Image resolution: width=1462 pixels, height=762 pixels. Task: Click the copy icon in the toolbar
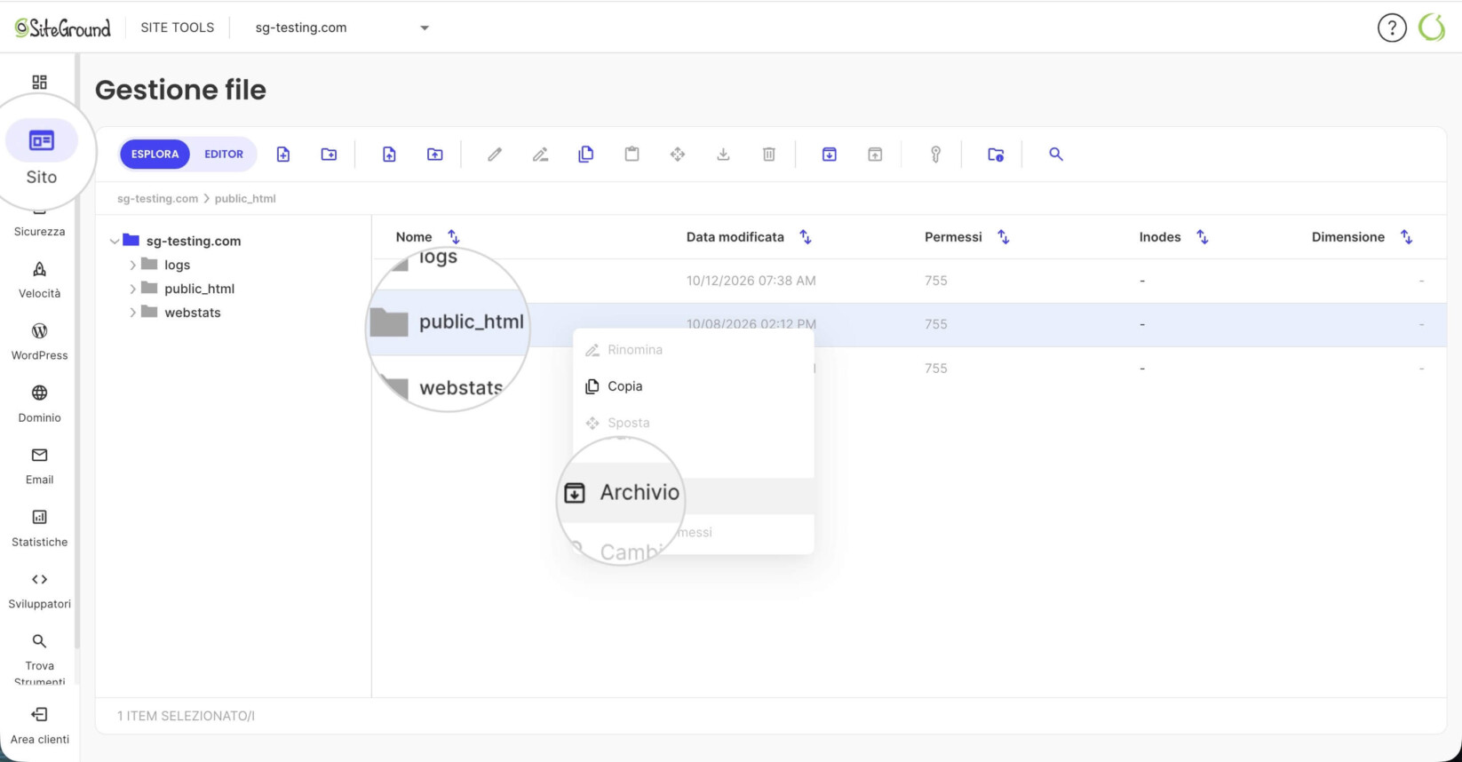[x=586, y=155]
